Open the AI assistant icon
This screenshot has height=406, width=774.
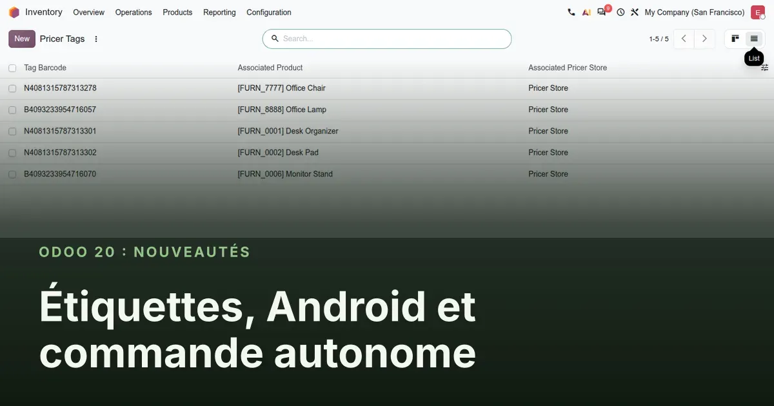point(586,12)
